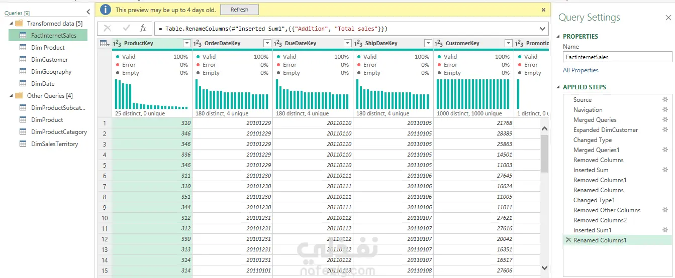The image size is (675, 278).
Task: Expand the formula bar
Action: 542,29
